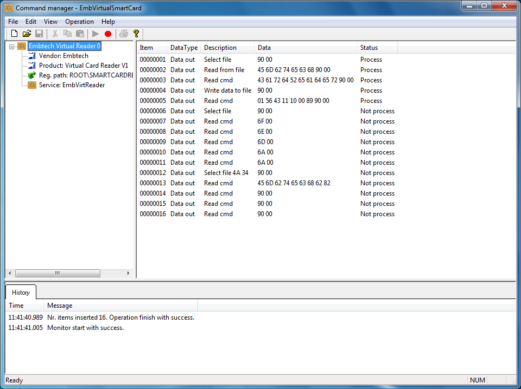Open the Help menu

point(108,22)
